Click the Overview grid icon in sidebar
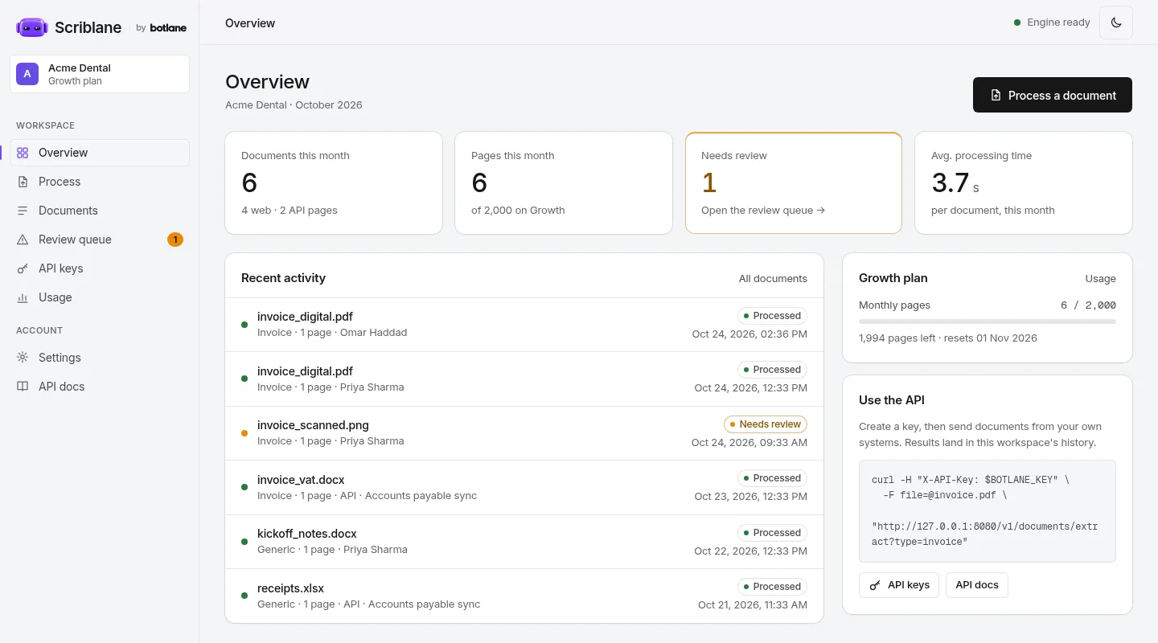 pyautogui.click(x=23, y=153)
